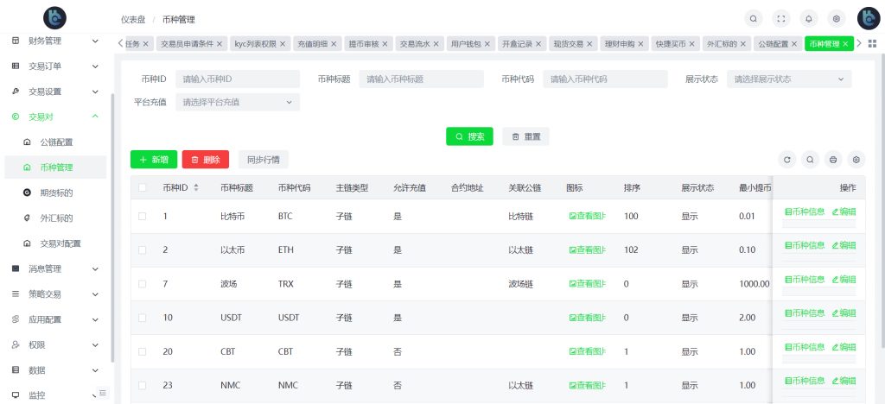Image resolution: width=885 pixels, height=404 pixels.
Task: Check the checkbox for the BTC row
Action: [x=143, y=216]
